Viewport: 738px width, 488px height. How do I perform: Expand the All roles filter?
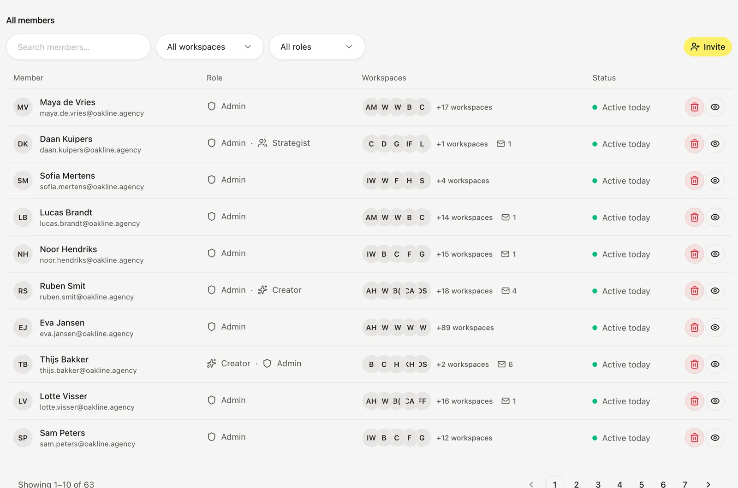[317, 47]
